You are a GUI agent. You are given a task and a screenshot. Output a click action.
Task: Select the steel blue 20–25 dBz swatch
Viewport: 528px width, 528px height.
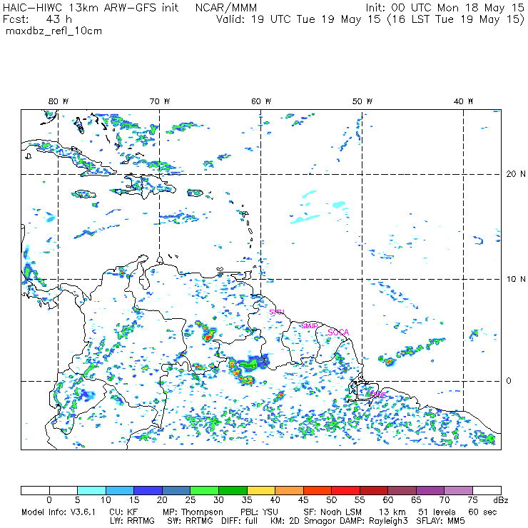point(176,490)
